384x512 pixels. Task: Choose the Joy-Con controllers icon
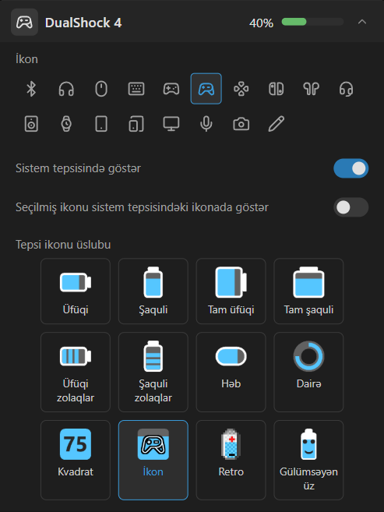click(276, 89)
